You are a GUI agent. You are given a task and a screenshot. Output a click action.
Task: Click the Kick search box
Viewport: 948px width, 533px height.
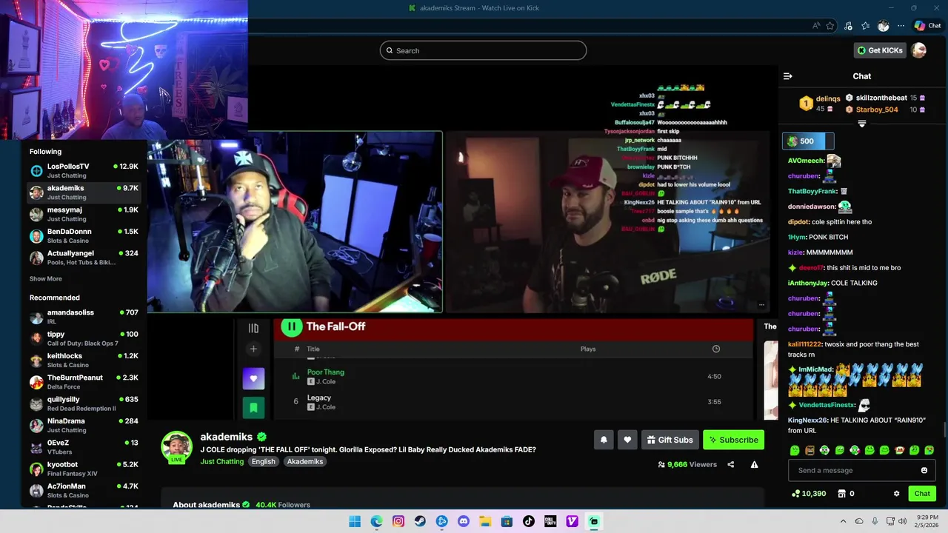click(483, 50)
